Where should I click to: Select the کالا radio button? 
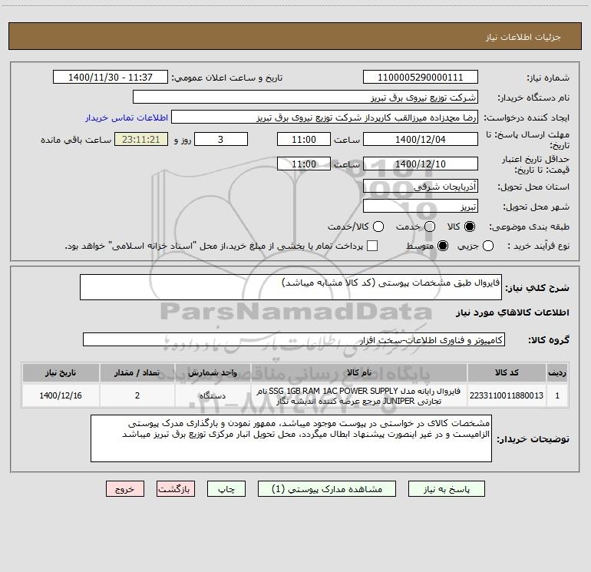470,226
